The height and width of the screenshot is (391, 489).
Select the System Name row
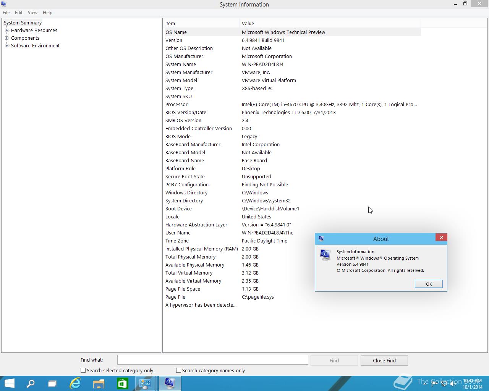coord(292,64)
